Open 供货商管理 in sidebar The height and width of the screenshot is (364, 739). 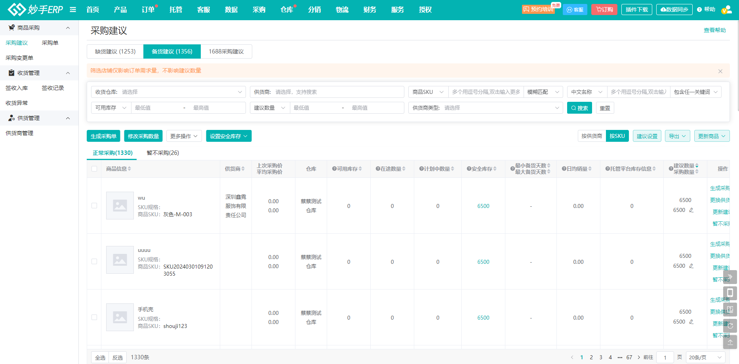coord(19,133)
